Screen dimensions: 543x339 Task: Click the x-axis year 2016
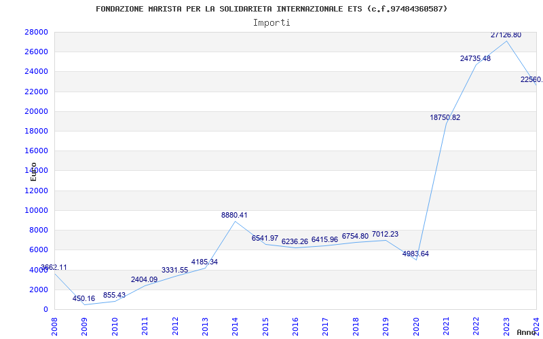(295, 326)
